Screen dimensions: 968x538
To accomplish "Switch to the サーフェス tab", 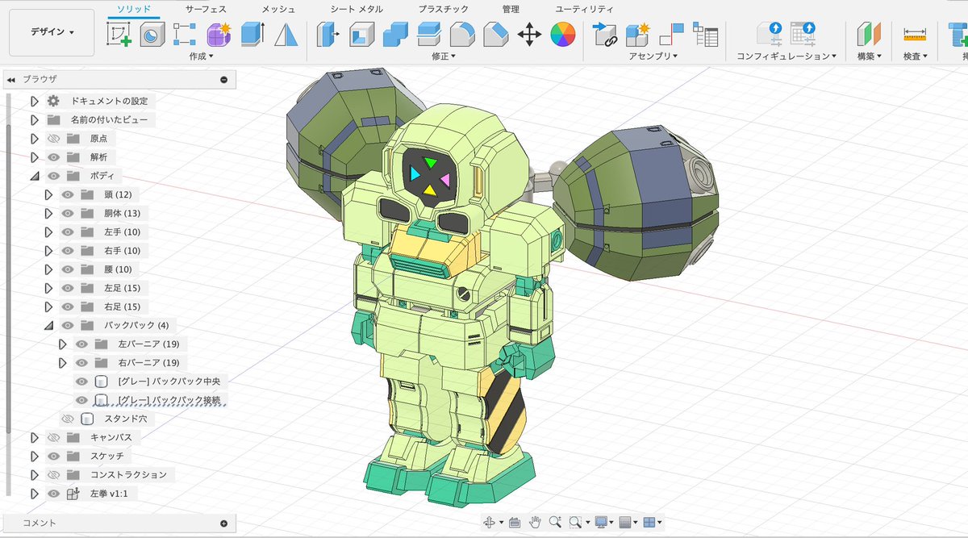I will (206, 9).
